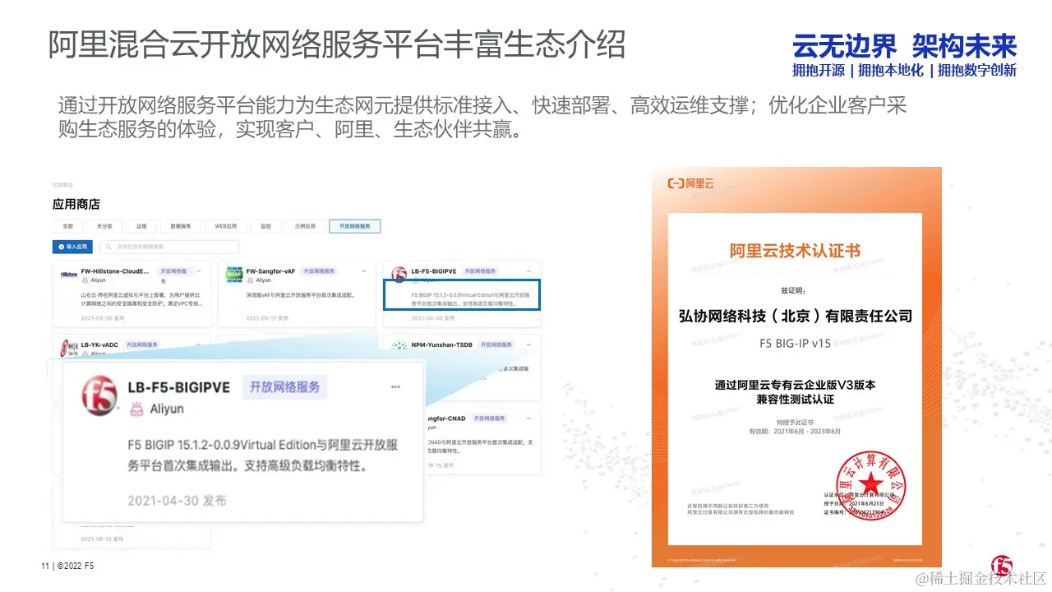Click the Aliyun publisher under FW-Sangfor-vAF
The width and height of the screenshot is (1052, 592).
click(259, 280)
